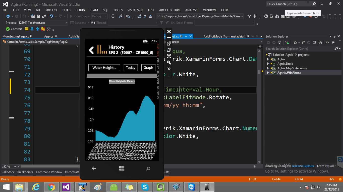This screenshot has width=343, height=192.
Task: Open Evernote from the taskbar
Action: 160,187
